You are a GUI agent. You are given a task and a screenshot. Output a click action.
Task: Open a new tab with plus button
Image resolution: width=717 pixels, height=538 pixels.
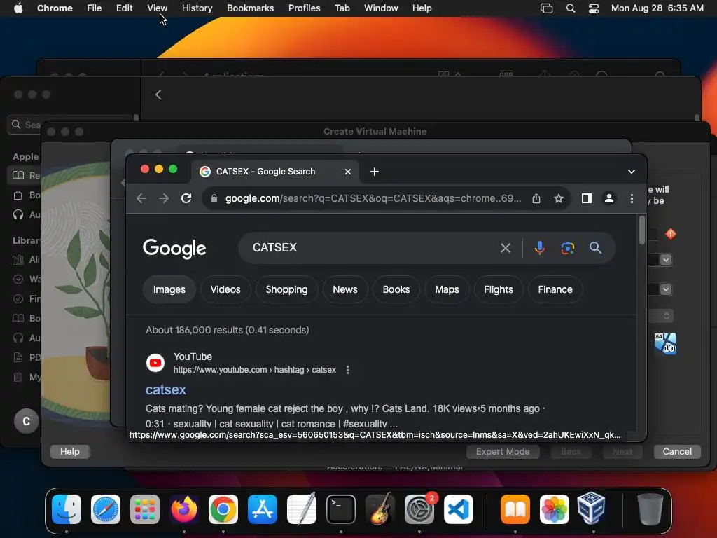[x=375, y=172]
